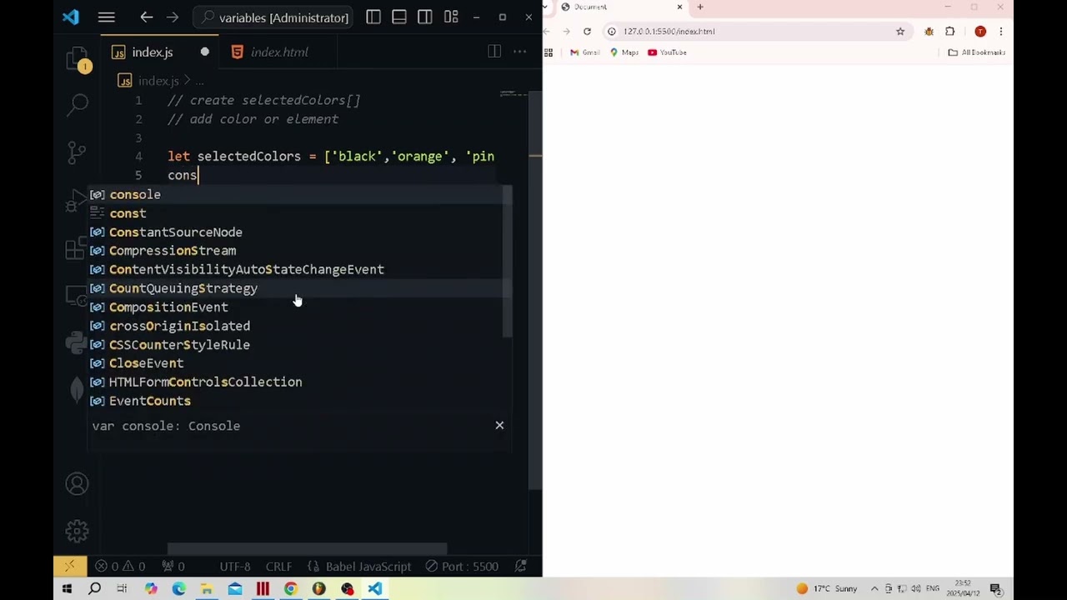Go back in VS Code navigation

147,17
